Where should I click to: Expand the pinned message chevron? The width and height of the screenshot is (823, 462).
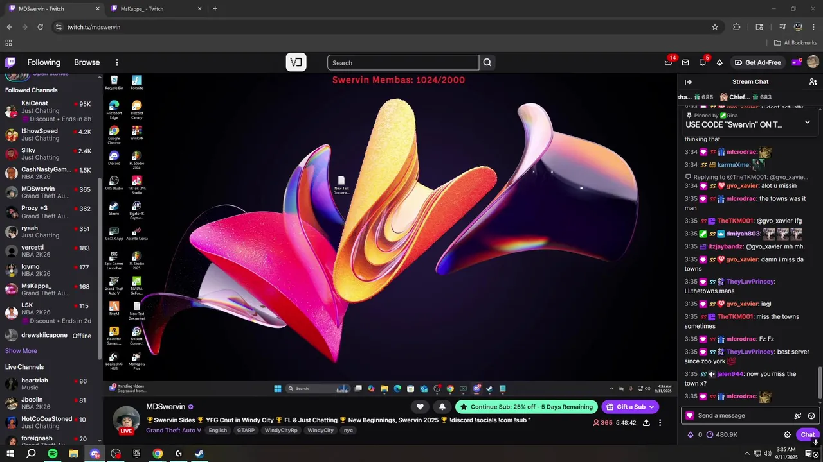[808, 122]
